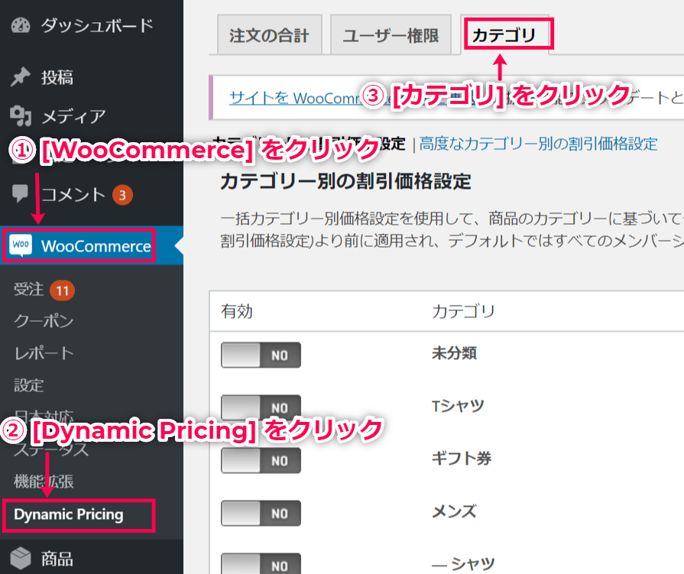Click the 未分類 category name

tap(454, 353)
